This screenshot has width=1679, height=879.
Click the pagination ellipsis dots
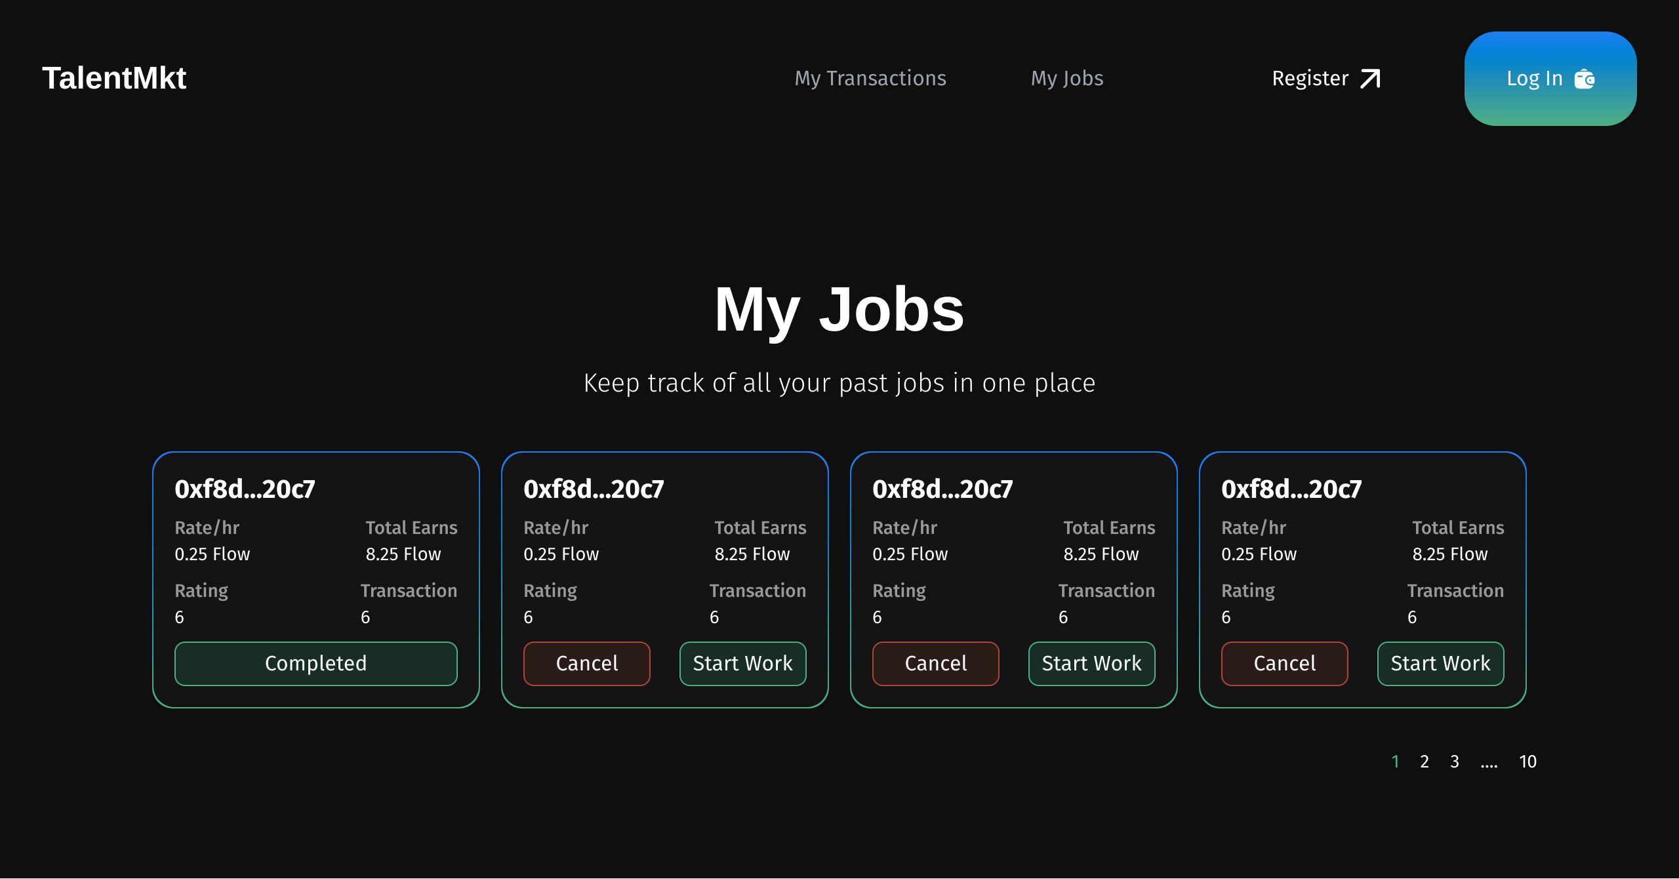coord(1489,764)
